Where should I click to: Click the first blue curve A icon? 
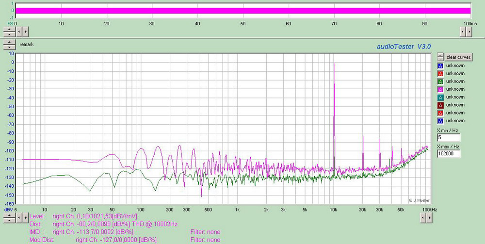tap(440, 65)
